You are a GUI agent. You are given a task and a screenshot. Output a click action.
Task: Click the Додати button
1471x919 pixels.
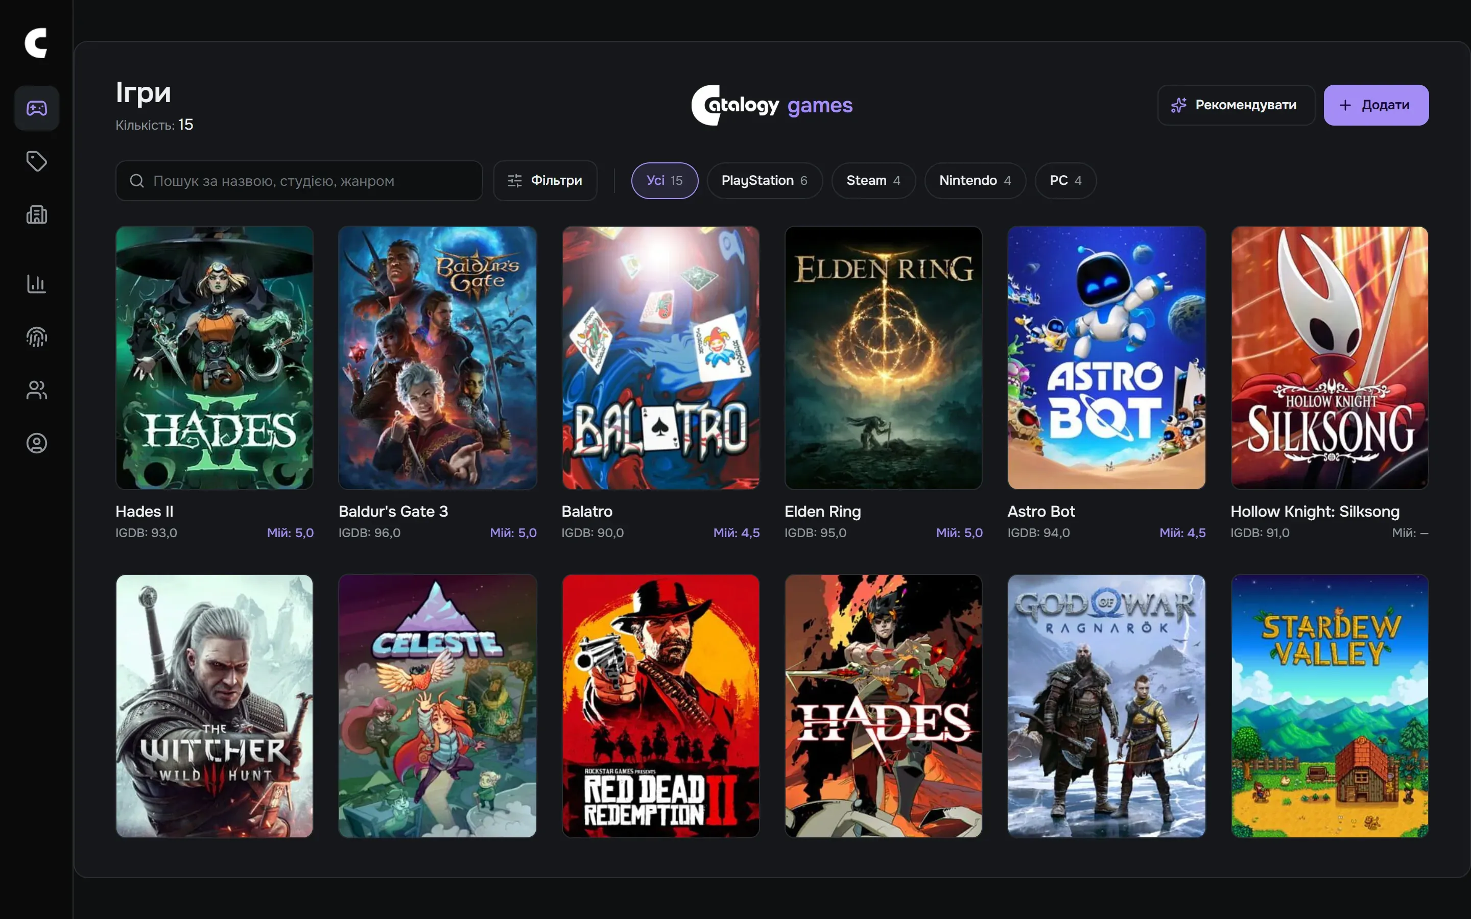[x=1376, y=105]
